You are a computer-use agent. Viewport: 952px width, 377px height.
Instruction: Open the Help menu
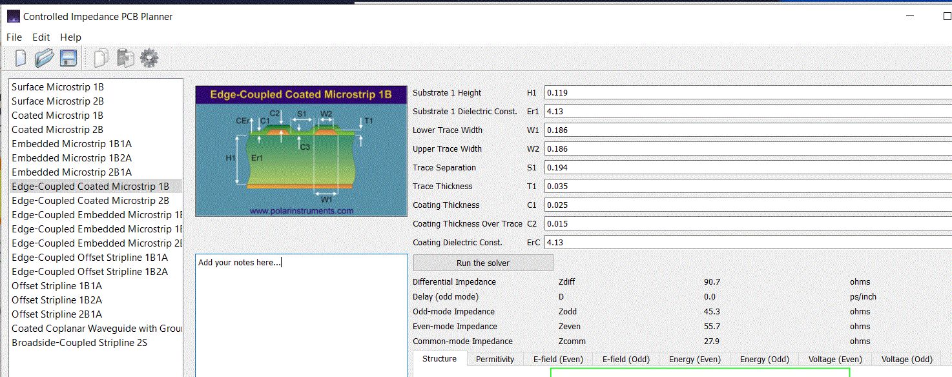(x=71, y=37)
